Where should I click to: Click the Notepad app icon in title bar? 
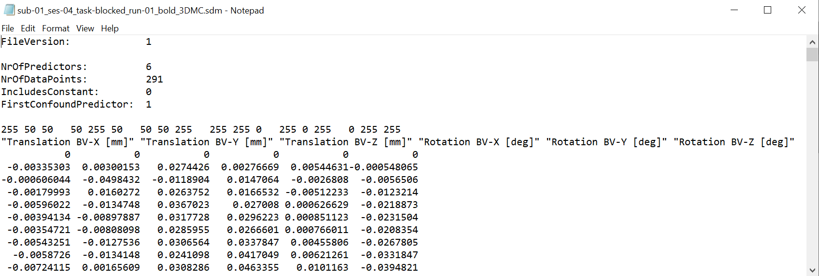coord(9,10)
